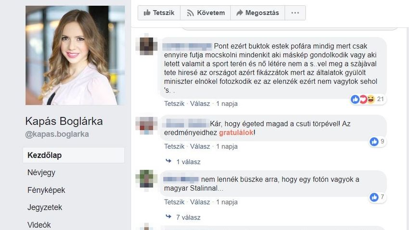
Task: Click Válasz under the first long comment
Action: [200, 104]
